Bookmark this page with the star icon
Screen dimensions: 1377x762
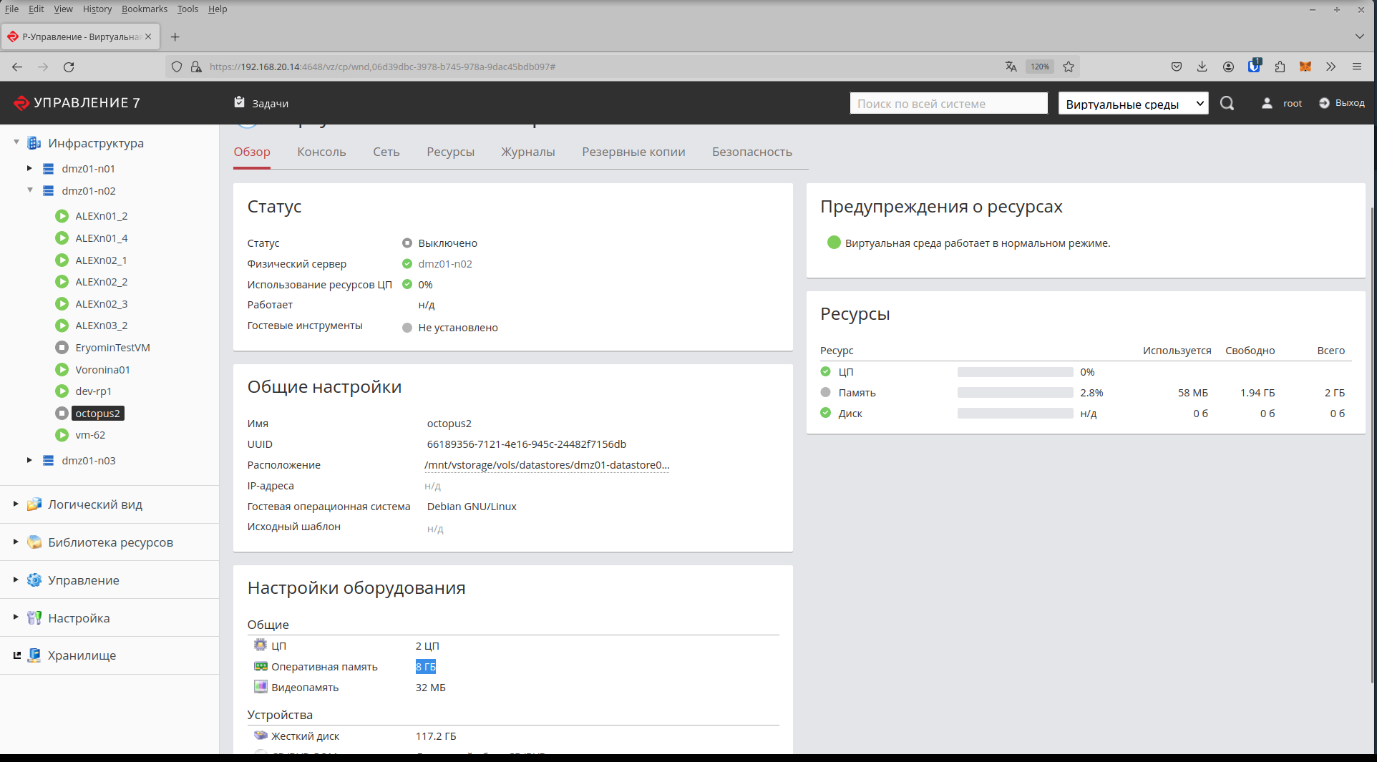coord(1069,67)
